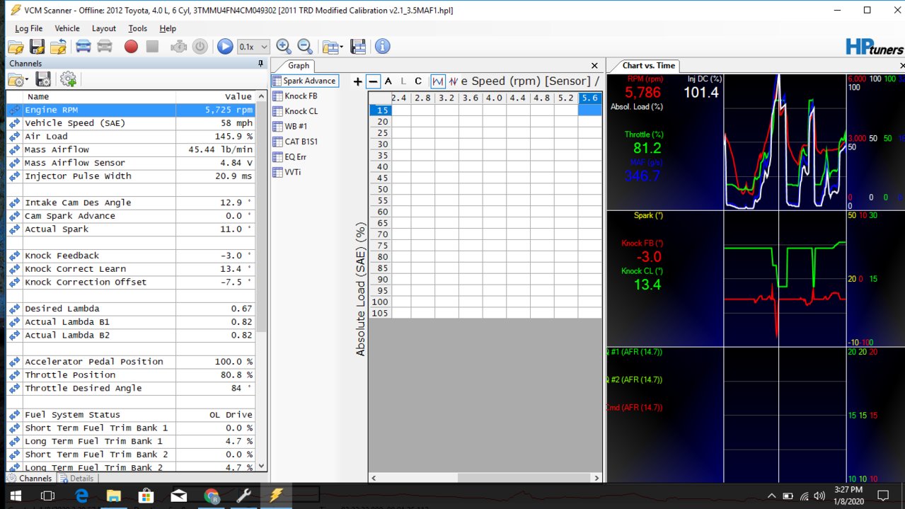Select the Spark Advance graph table
Viewport: 905px width, 509px height.
305,81
